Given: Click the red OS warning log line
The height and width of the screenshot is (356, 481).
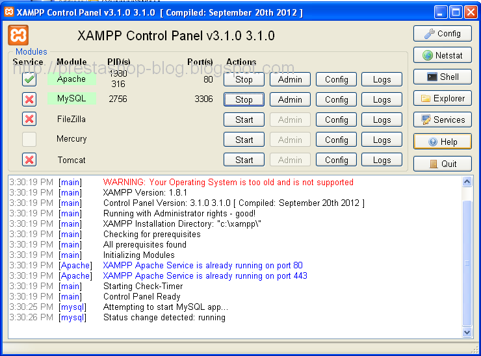Looking at the screenshot, I should click(228, 182).
